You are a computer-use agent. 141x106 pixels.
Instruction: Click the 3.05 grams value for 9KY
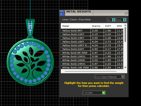point(95,31)
